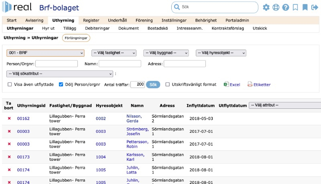This screenshot has width=321, height=184.
Task: Open the Underhåll menu tab
Action: (x=118, y=20)
